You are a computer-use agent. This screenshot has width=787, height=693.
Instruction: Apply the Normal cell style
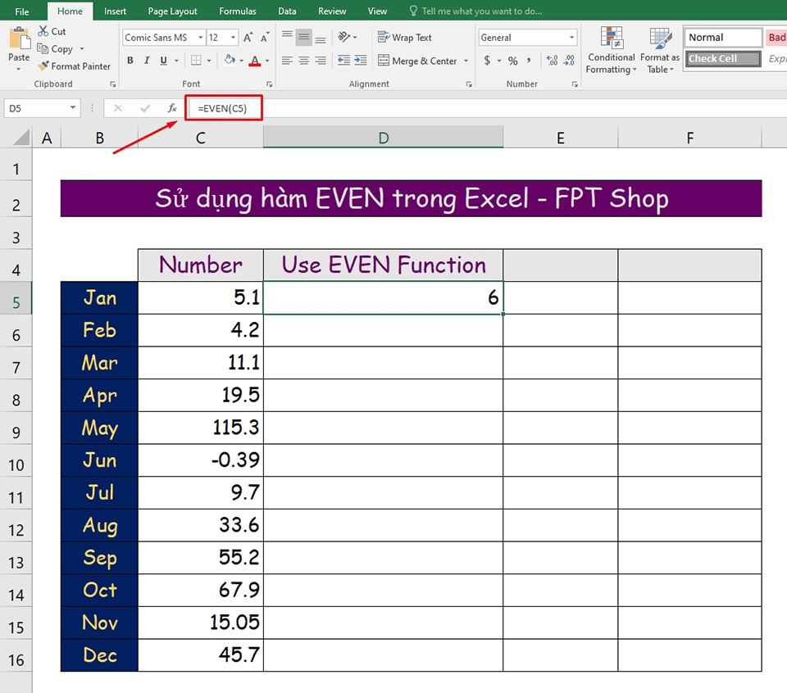(x=723, y=37)
